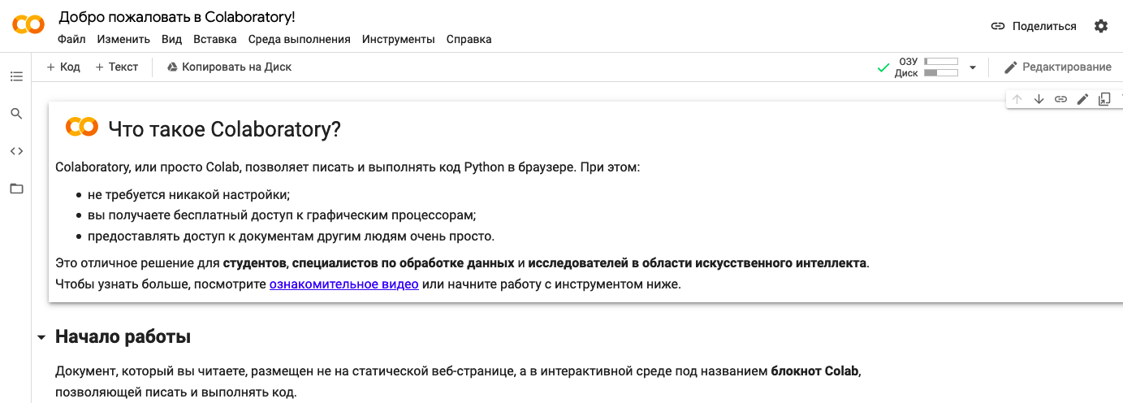The width and height of the screenshot is (1123, 403).
Task: Click the ОЗУ usage bar
Action: click(x=941, y=62)
